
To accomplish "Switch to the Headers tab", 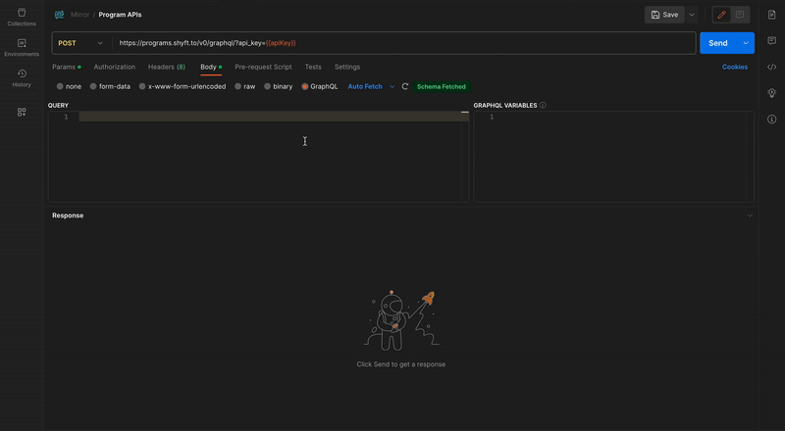I will (x=166, y=67).
